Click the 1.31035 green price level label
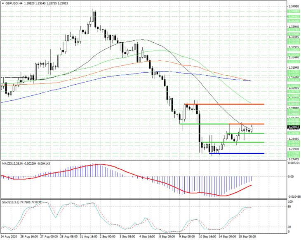 [x=294, y=86]
